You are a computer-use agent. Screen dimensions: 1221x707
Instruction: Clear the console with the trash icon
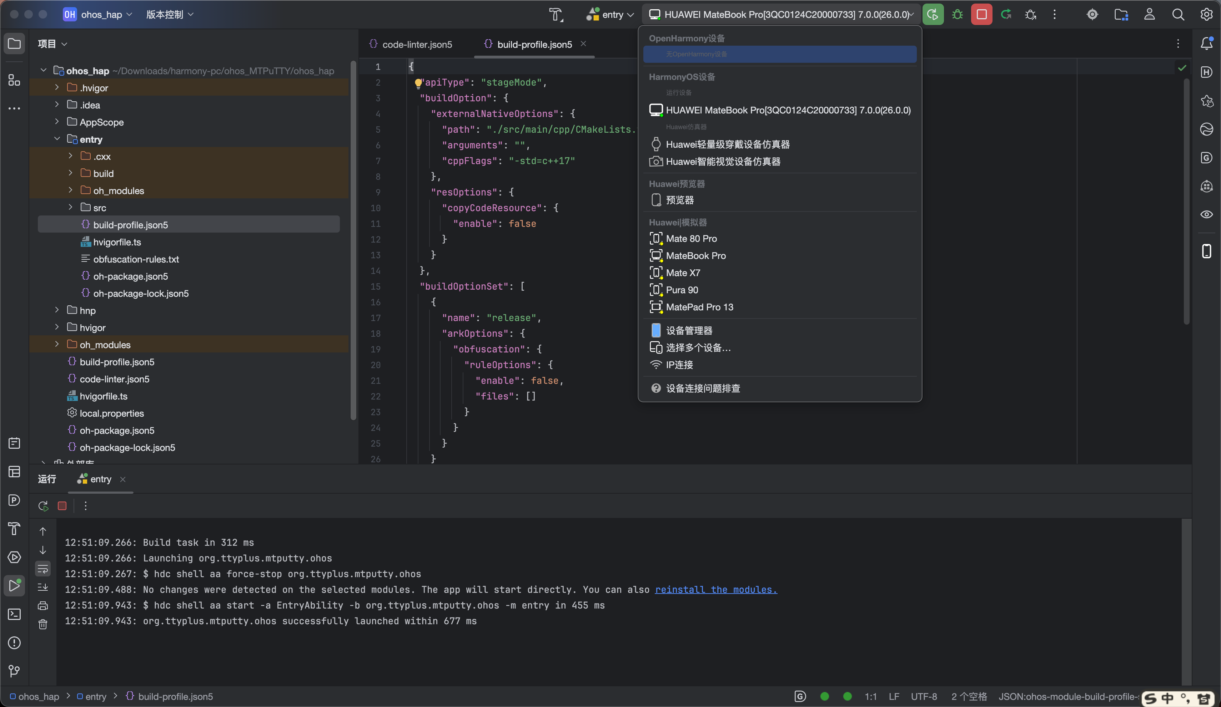[43, 624]
